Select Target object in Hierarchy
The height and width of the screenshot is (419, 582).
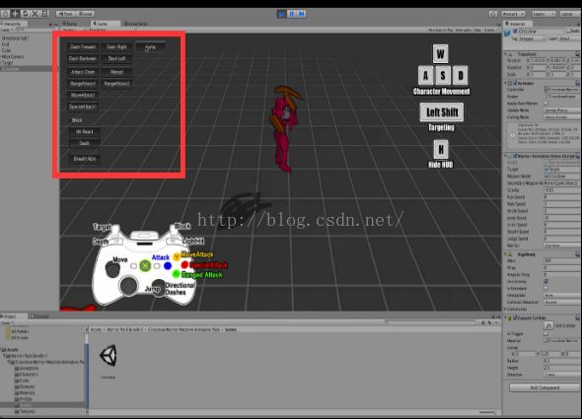pyautogui.click(x=8, y=63)
